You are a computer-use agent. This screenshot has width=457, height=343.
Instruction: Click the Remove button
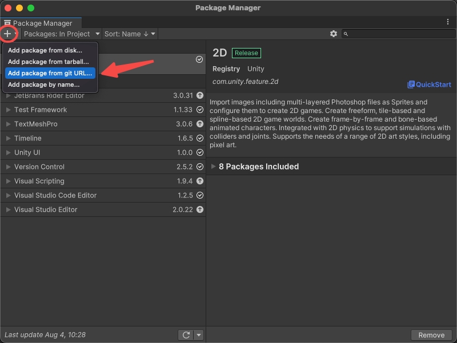(431, 335)
